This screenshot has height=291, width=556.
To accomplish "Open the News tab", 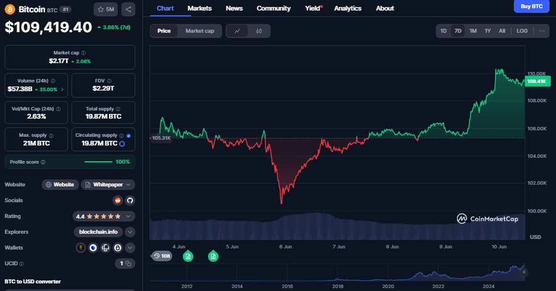I will 234,8.
